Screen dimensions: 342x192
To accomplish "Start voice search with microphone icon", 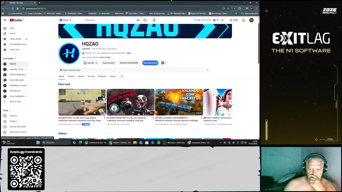I will 154,20.
